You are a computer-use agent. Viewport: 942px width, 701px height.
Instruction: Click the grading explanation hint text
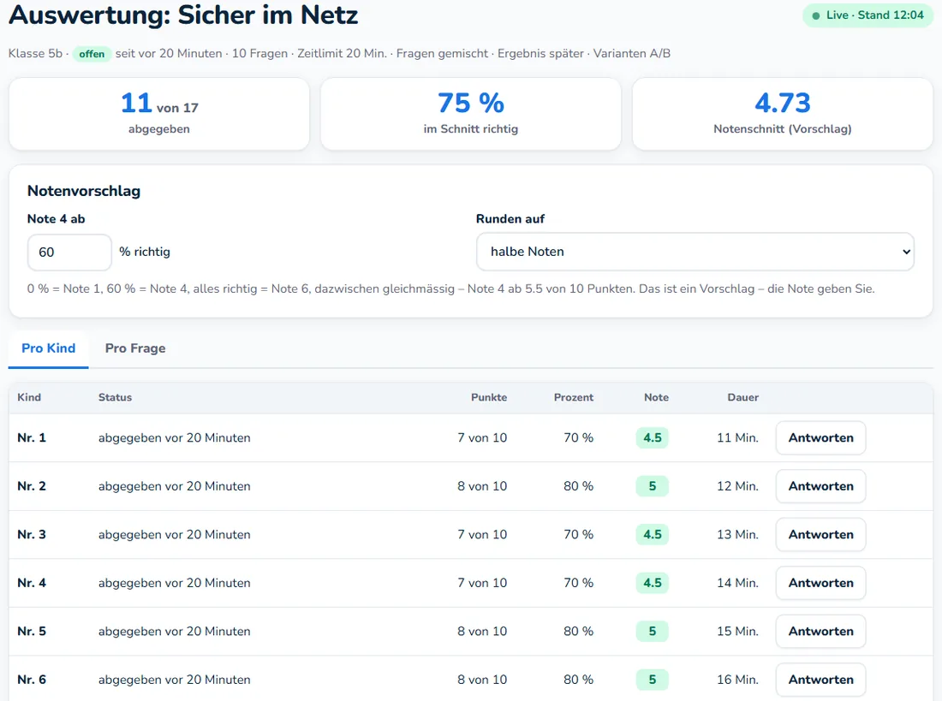[450, 289]
